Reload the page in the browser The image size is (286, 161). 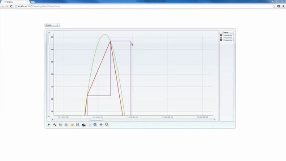coord(11,6)
